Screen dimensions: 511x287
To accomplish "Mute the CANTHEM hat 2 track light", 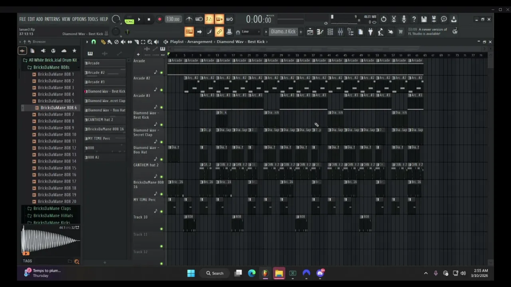I will point(161,177).
